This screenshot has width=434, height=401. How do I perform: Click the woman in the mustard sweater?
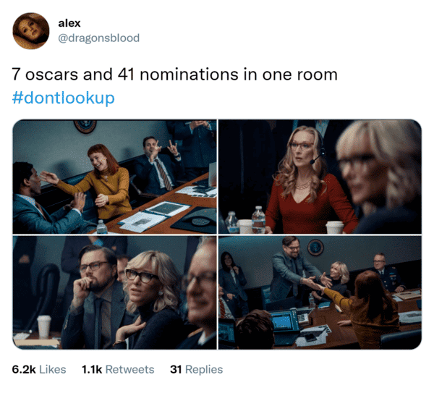(x=105, y=183)
